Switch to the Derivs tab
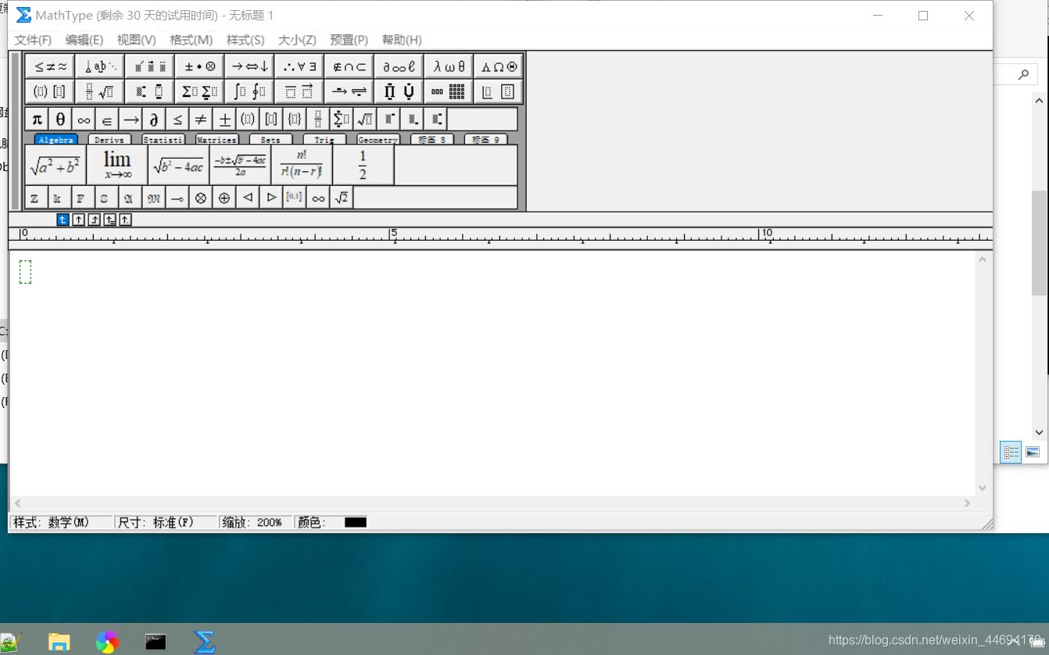This screenshot has width=1049, height=655. click(109, 140)
